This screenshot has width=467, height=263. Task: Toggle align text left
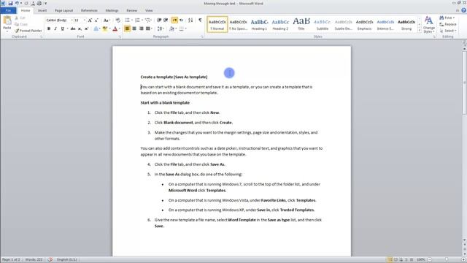pos(127,28)
